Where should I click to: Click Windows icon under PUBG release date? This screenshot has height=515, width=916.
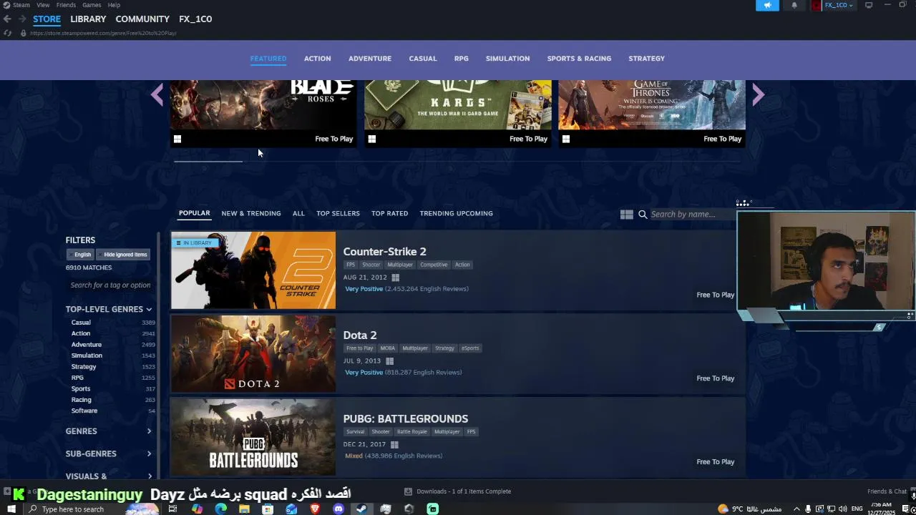[x=394, y=444]
